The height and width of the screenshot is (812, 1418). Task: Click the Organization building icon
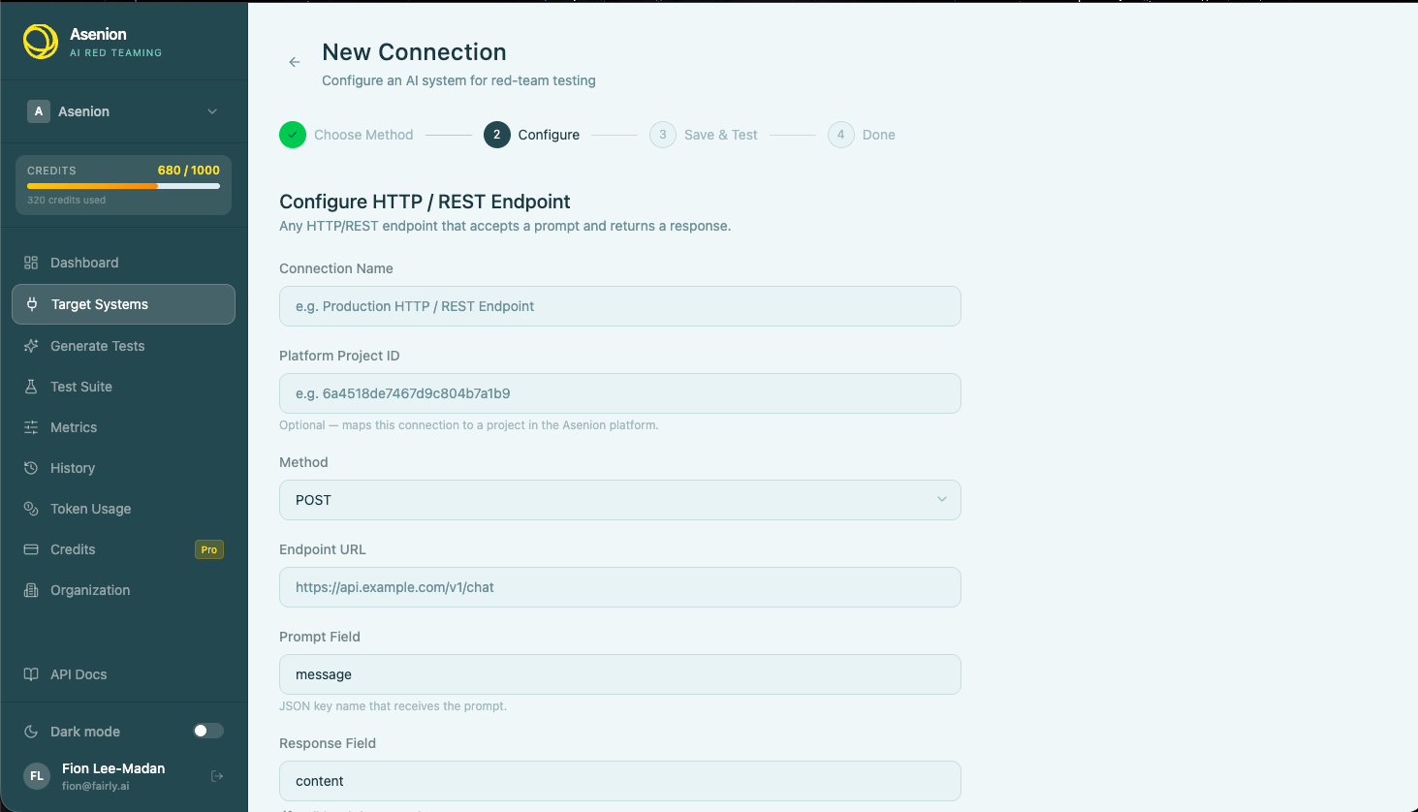point(31,590)
